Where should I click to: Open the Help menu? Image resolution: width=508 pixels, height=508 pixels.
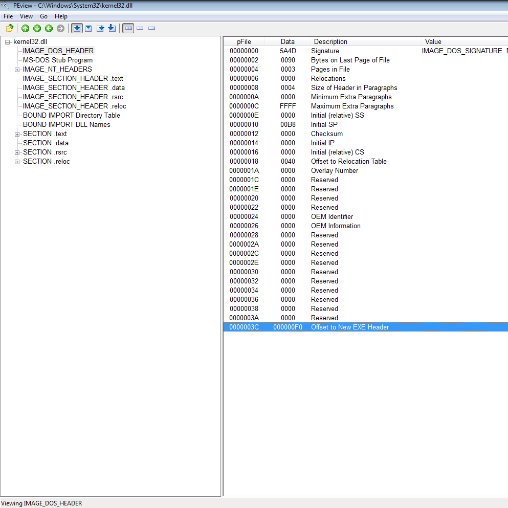pos(61,16)
